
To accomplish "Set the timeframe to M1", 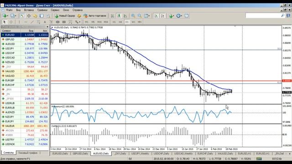I will pos(87,22).
